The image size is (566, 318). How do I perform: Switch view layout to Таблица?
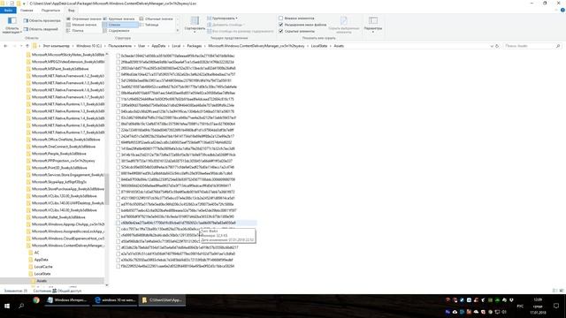pos(149,25)
